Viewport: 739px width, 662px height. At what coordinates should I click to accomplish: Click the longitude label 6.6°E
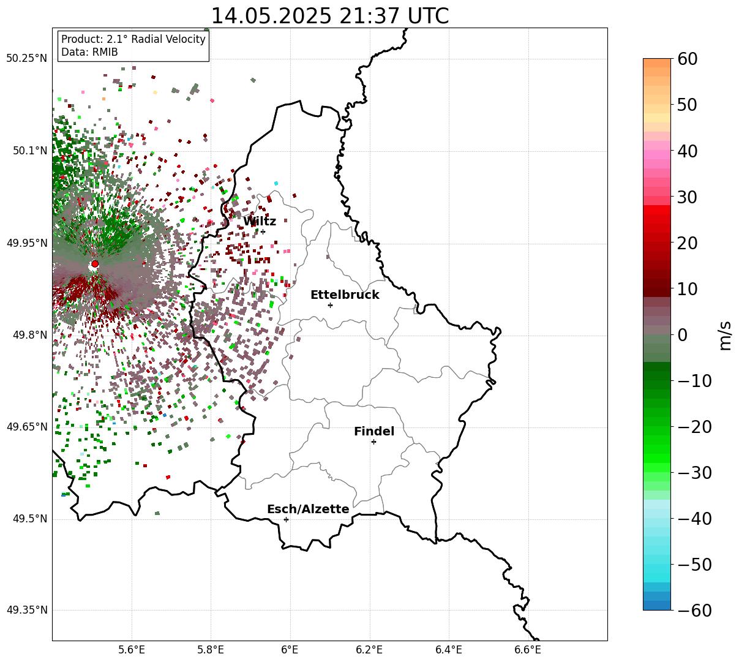(528, 650)
